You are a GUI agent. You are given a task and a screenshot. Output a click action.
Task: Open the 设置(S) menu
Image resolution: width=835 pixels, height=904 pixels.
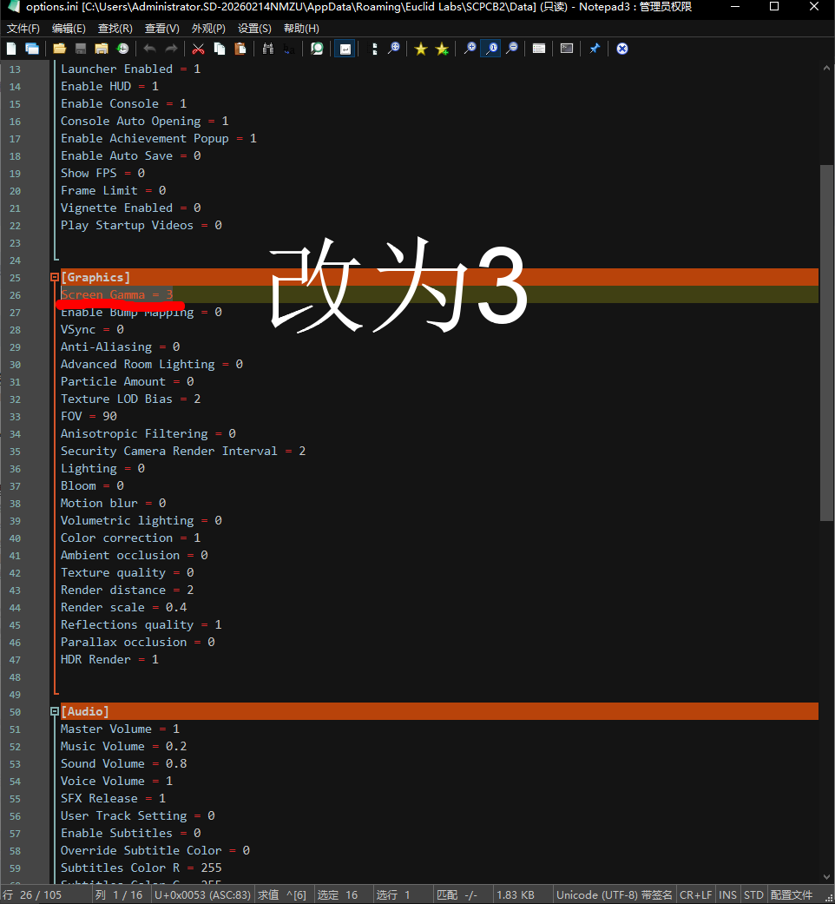[254, 29]
